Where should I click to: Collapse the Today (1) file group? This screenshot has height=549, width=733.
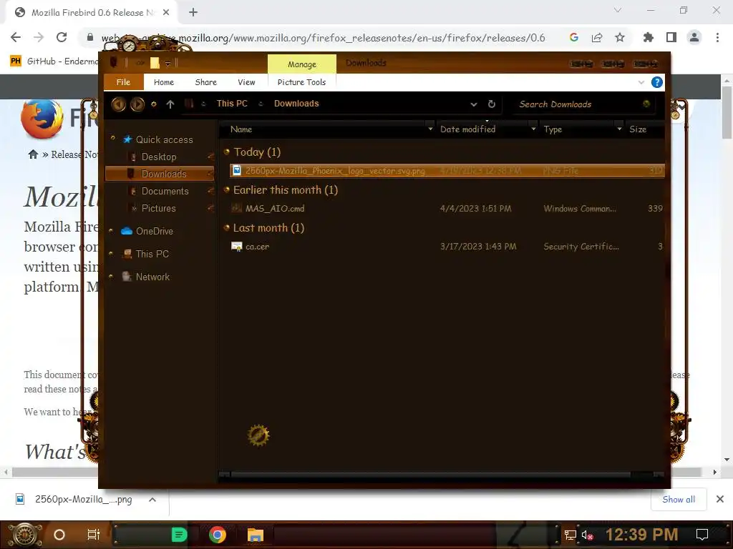click(x=227, y=152)
